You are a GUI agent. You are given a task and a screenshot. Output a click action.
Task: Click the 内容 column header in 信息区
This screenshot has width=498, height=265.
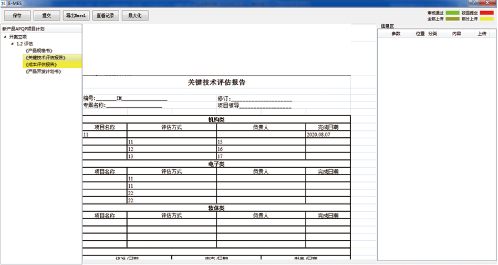coord(456,34)
